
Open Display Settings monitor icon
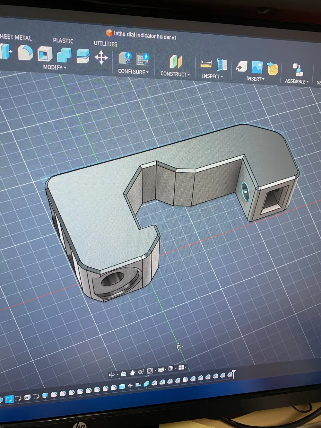point(161,370)
